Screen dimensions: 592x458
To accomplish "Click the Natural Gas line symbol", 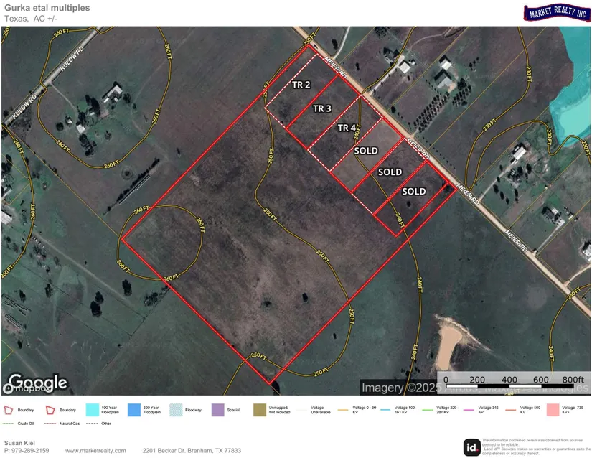I will point(50,424).
